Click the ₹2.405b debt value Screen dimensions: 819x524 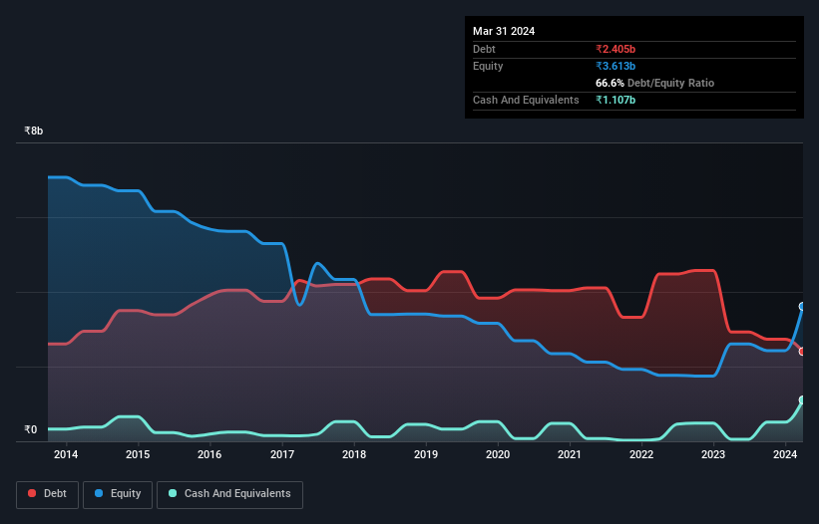click(x=615, y=49)
